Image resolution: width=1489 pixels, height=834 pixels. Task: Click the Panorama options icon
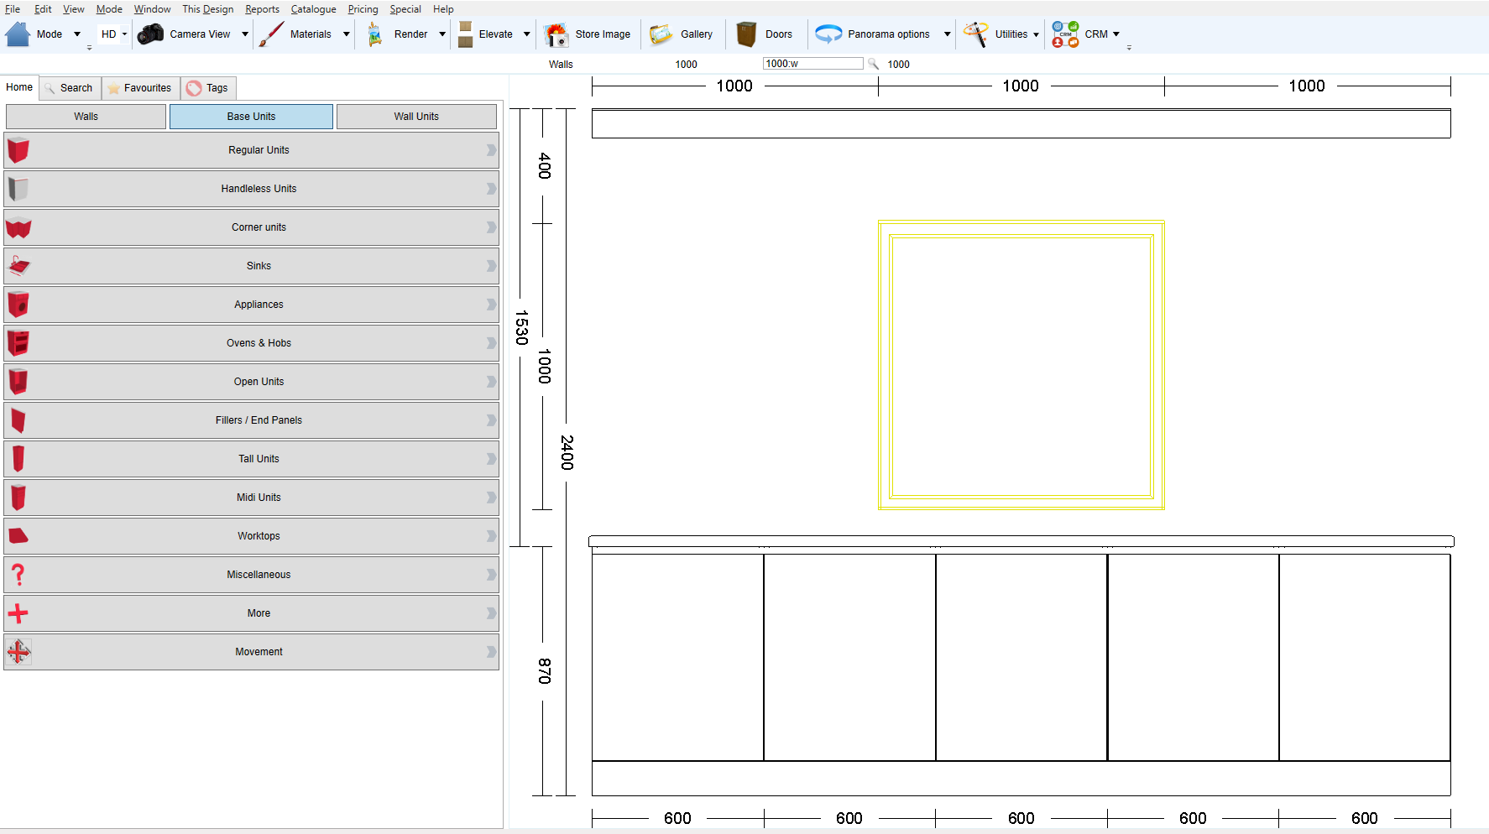[x=828, y=34]
